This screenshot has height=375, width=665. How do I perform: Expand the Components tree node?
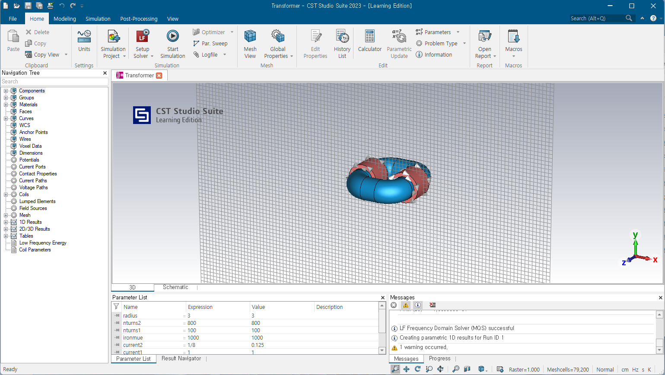point(6,91)
